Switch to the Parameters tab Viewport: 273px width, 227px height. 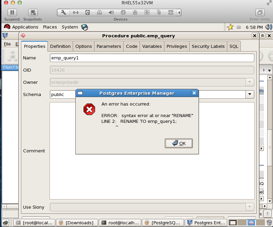tap(109, 46)
